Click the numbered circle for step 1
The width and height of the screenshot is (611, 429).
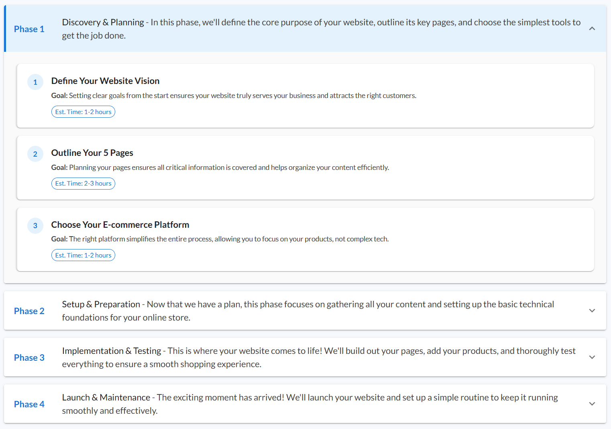35,82
